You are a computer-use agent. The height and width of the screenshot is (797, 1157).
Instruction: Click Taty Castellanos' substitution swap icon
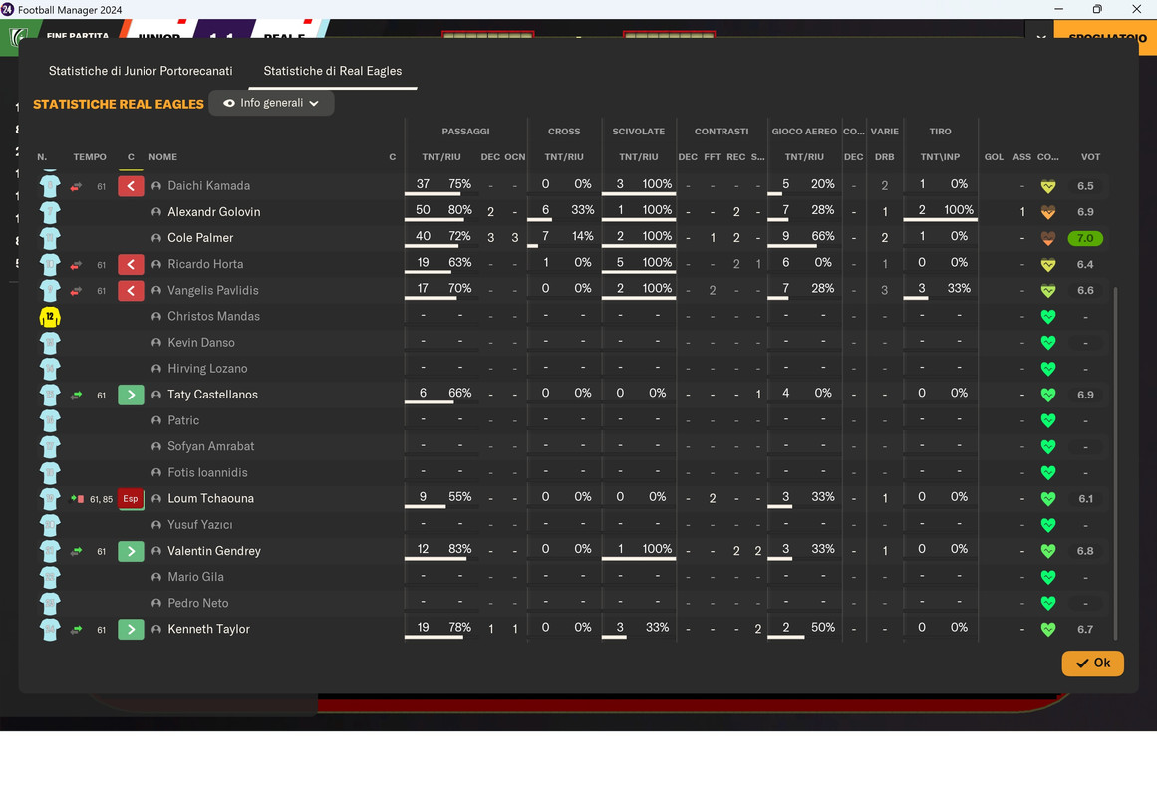(76, 396)
